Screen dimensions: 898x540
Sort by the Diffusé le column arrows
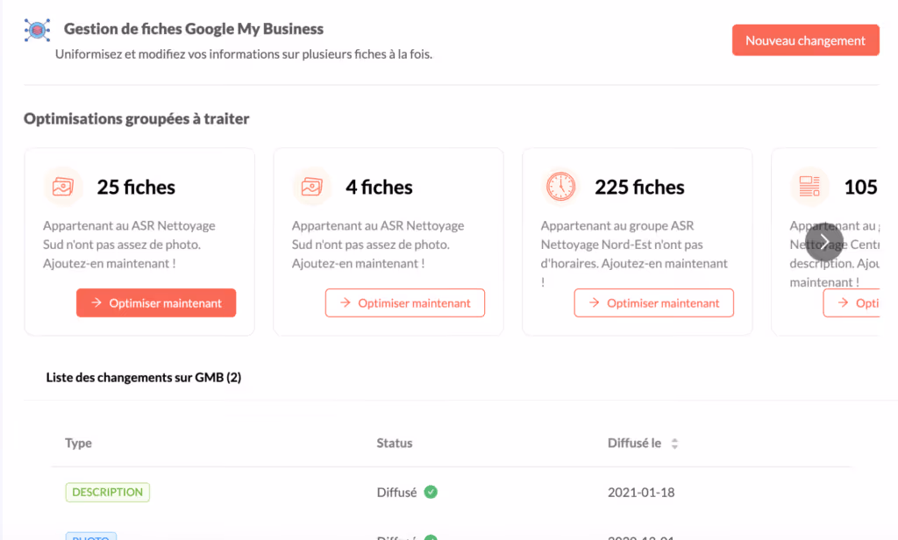674,444
